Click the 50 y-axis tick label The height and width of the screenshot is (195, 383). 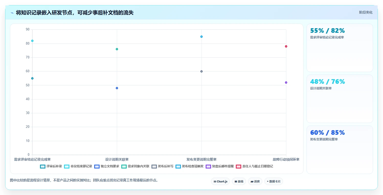[x=28, y=85]
